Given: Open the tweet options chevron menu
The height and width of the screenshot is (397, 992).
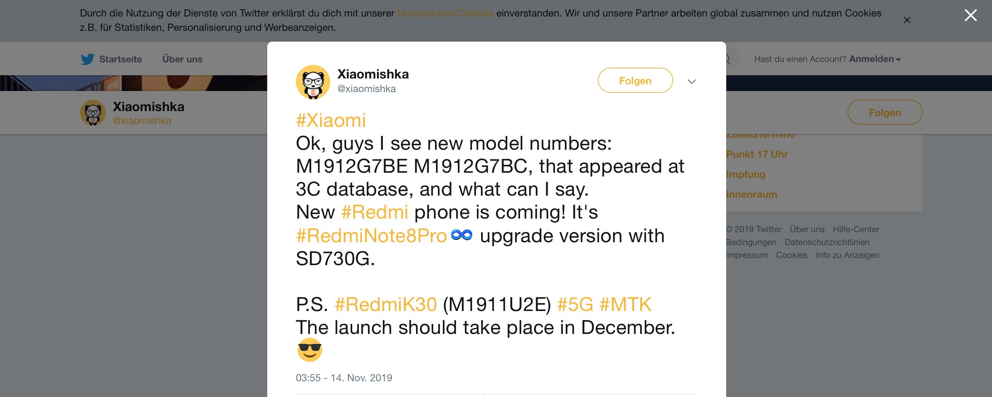Looking at the screenshot, I should click(x=691, y=81).
